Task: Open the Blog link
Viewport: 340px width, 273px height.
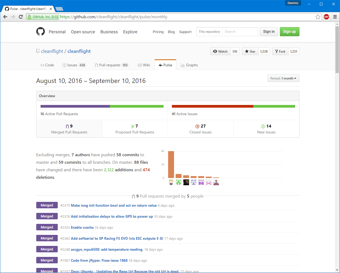Action: tap(171, 32)
